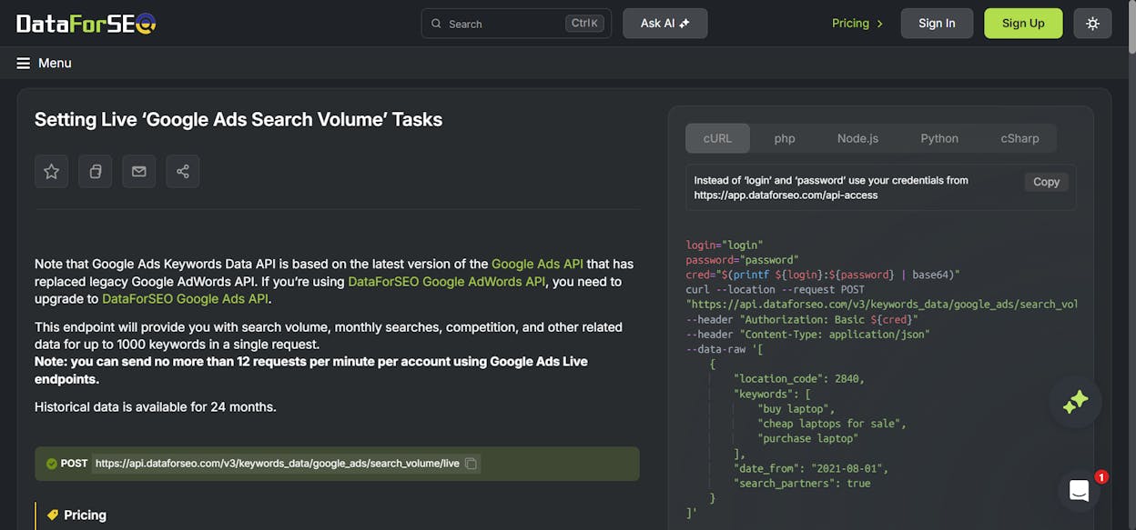Click the 'login="login"' code line

click(725, 245)
